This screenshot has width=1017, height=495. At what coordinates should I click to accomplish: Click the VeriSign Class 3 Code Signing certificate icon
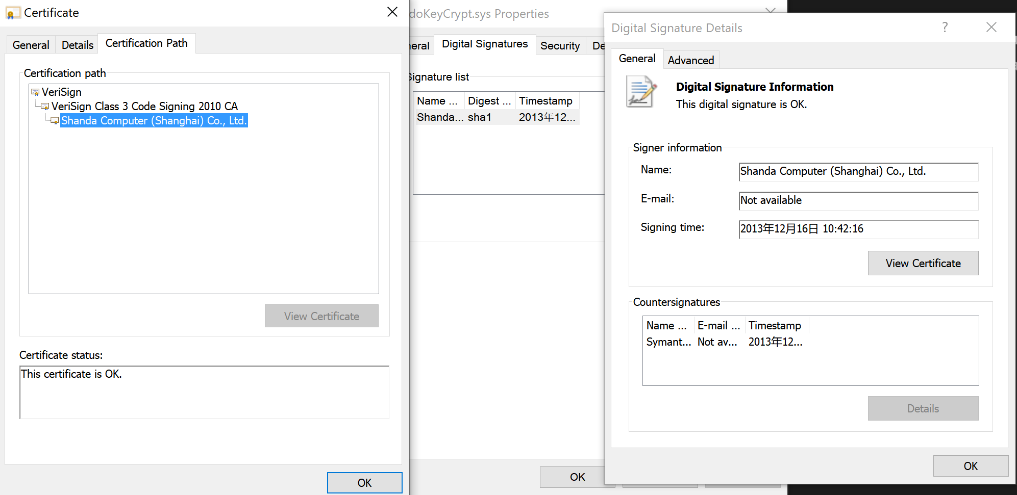(45, 107)
